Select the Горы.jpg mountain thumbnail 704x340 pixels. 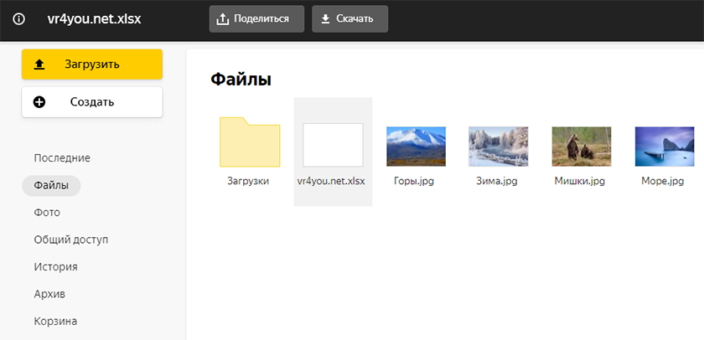[417, 147]
